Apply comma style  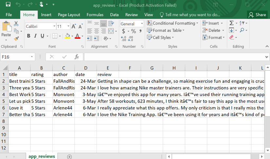(x=140, y=31)
